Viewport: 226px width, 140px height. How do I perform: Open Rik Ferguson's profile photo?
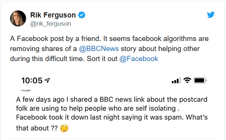pyautogui.click(x=18, y=18)
